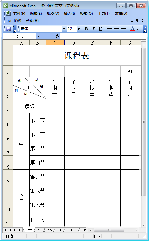Toggle Italic formatting button
Screen dimensions: 149x241
(x=93, y=29)
